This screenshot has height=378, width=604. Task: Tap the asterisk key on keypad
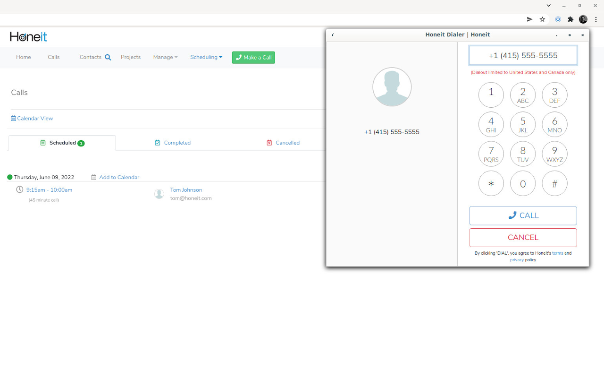pos(491,183)
